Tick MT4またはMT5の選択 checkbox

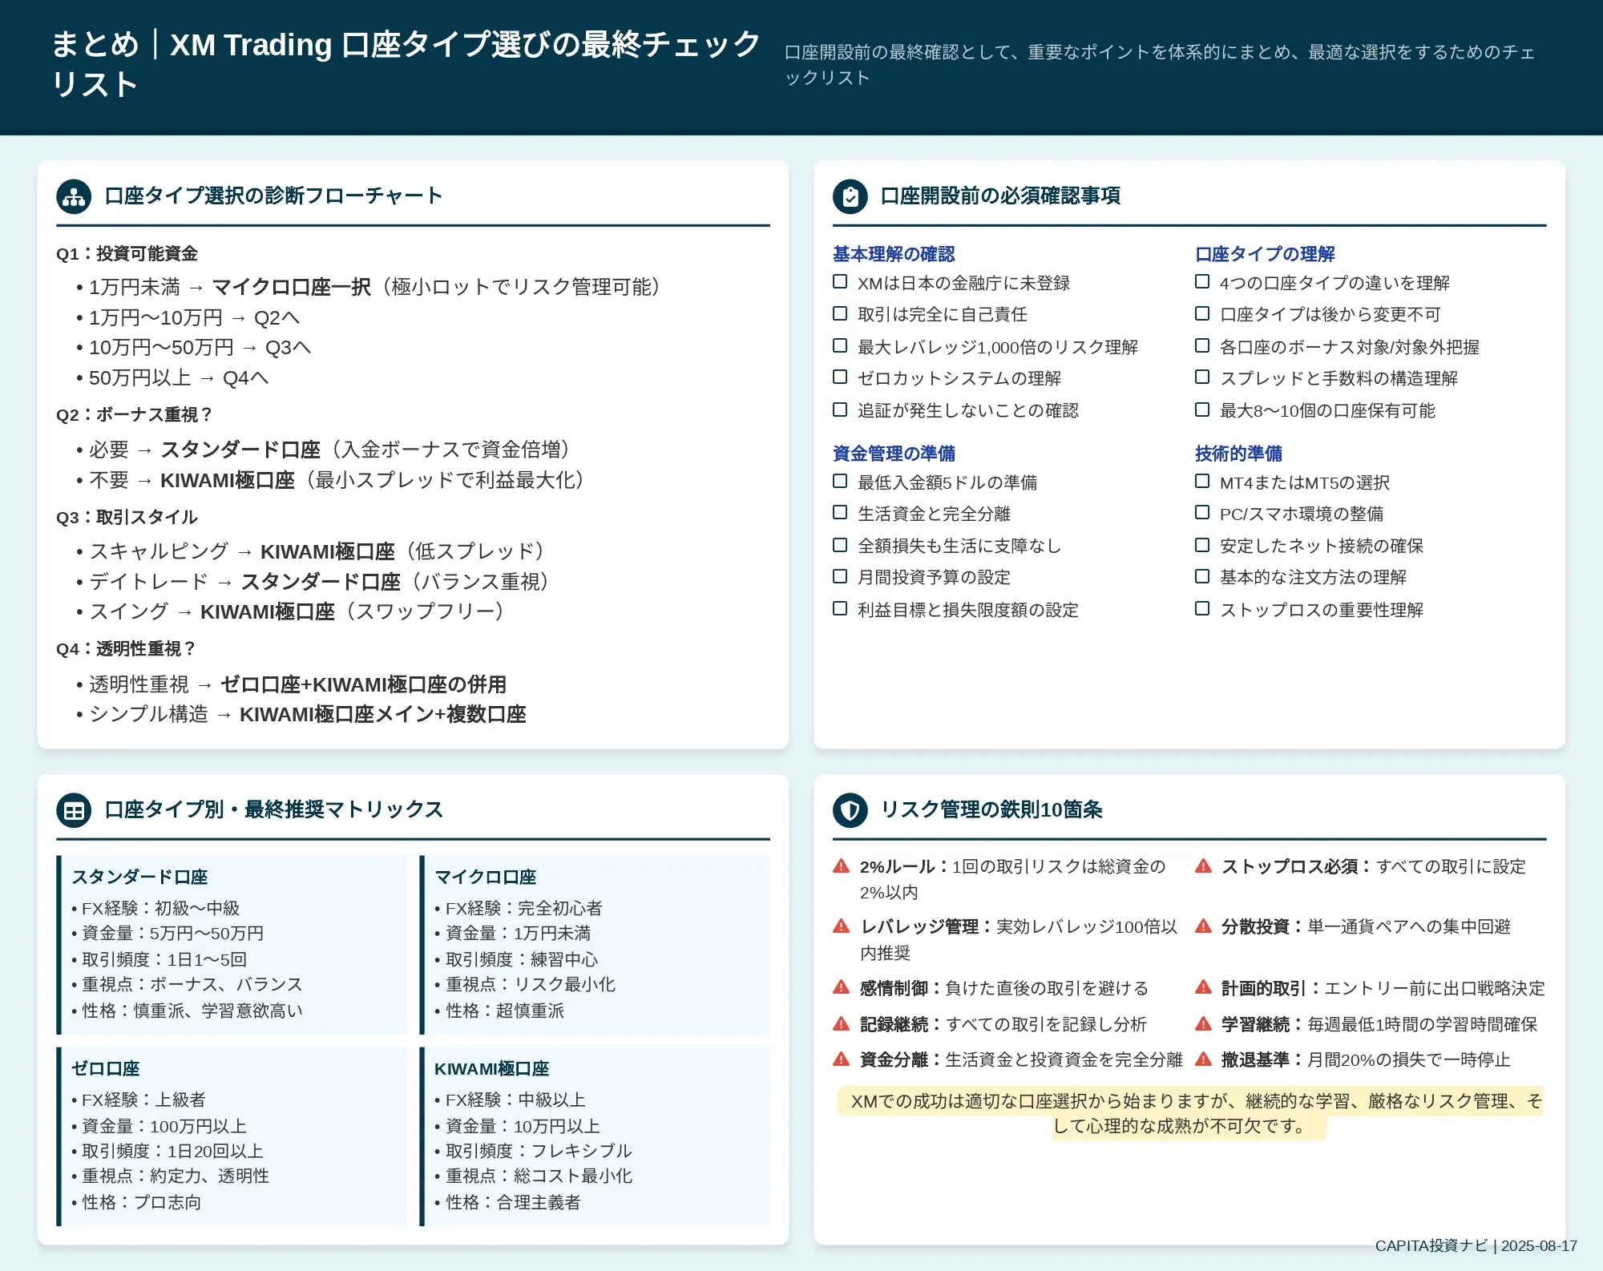click(x=1202, y=482)
